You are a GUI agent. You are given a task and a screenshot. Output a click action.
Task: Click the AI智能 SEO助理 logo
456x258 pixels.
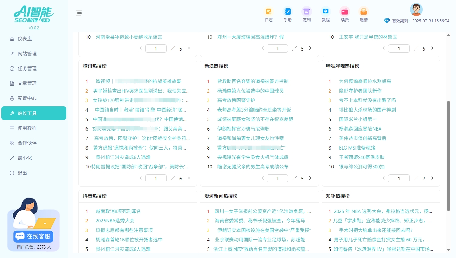click(x=34, y=15)
